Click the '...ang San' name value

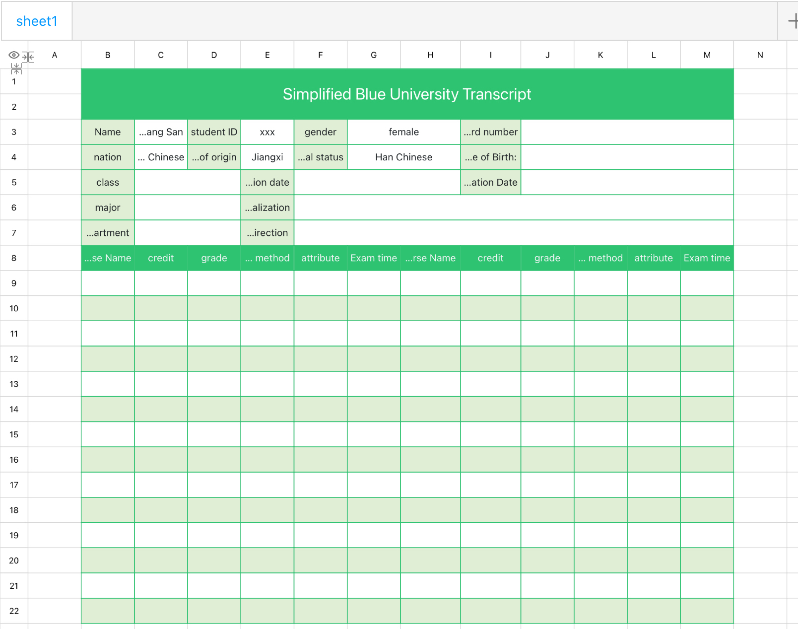161,132
